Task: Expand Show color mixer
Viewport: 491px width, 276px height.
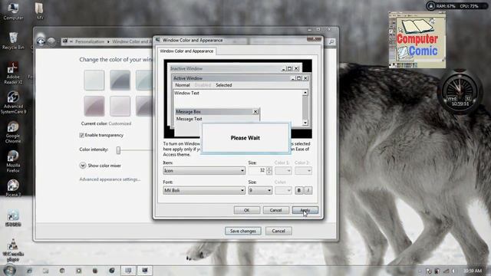Action: click(83, 166)
